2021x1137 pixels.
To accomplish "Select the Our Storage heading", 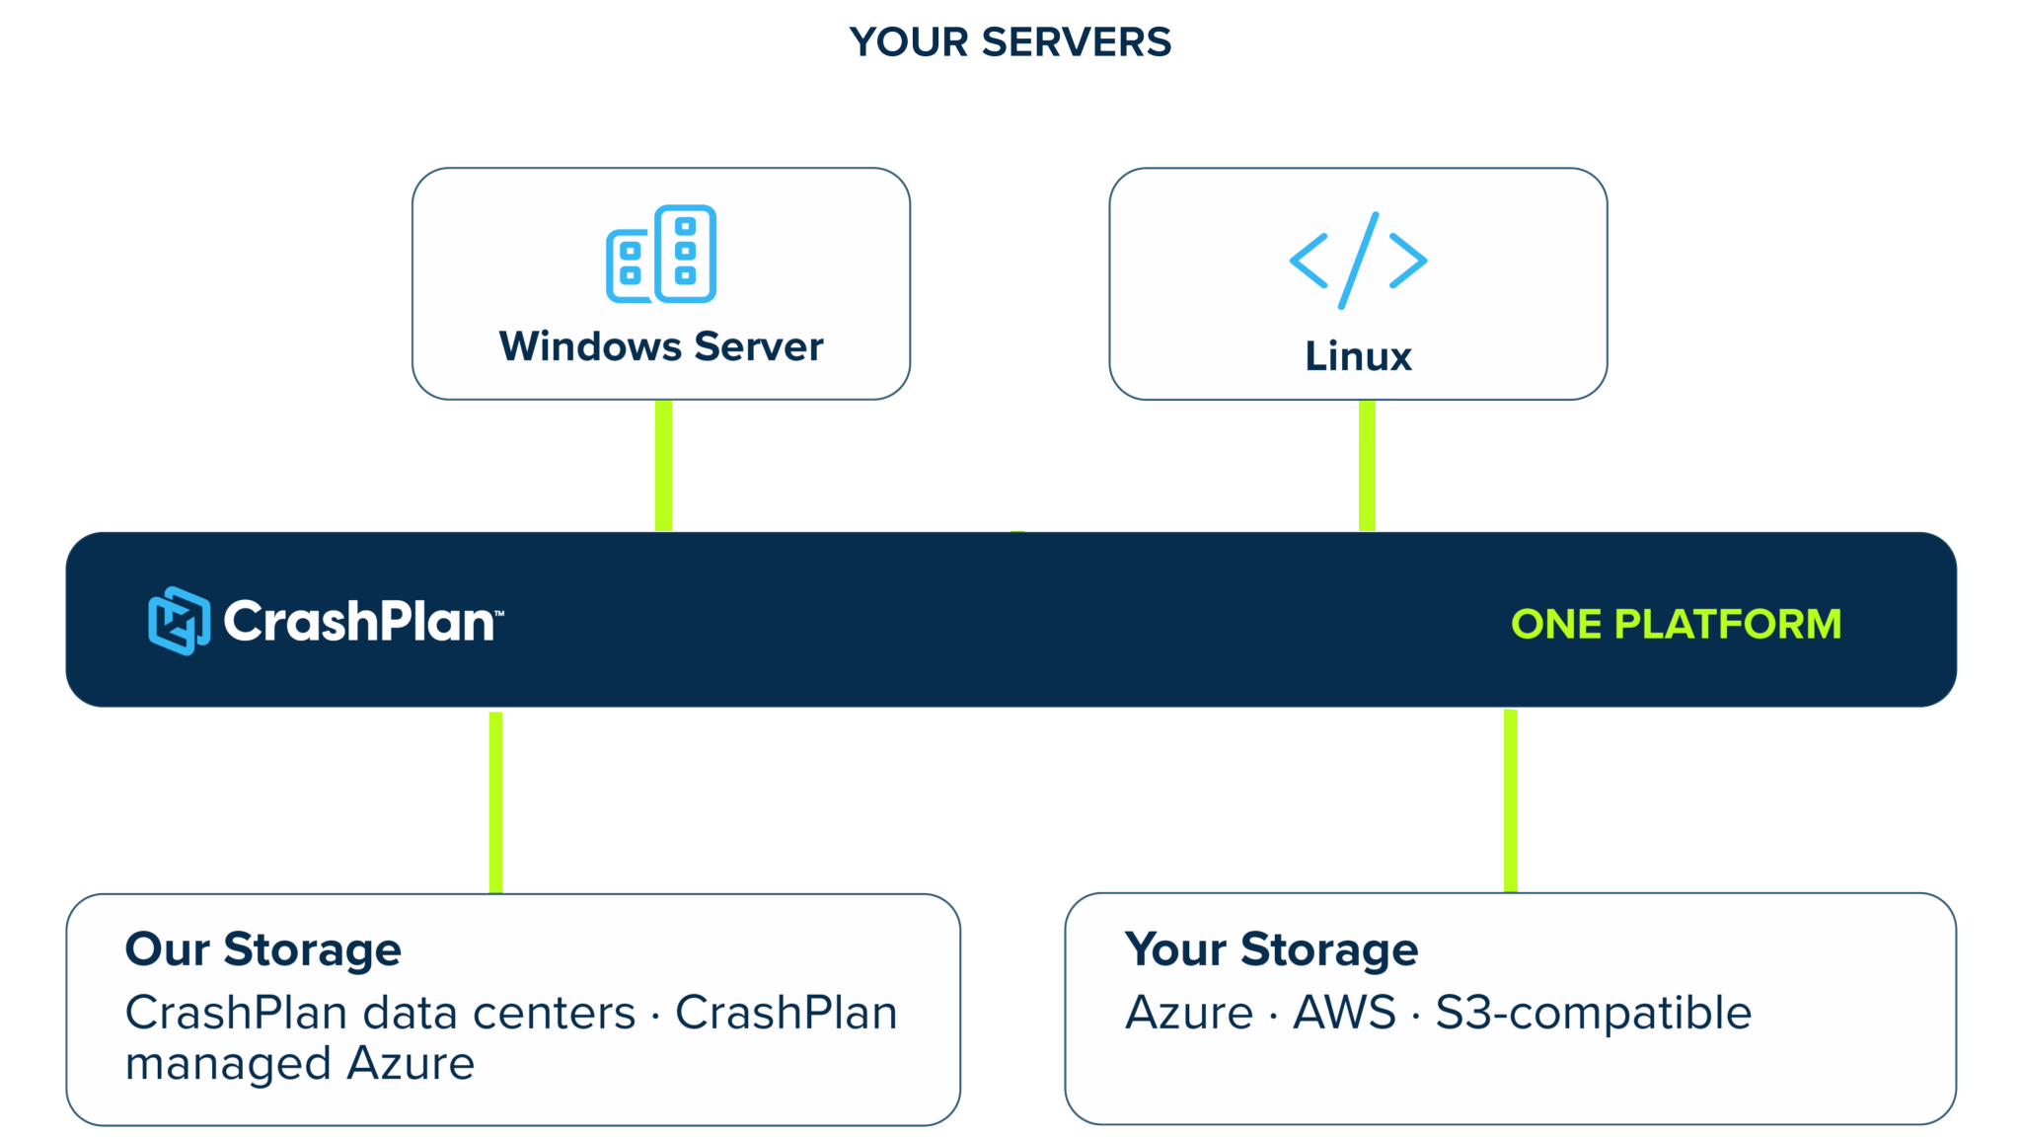I will [x=263, y=949].
